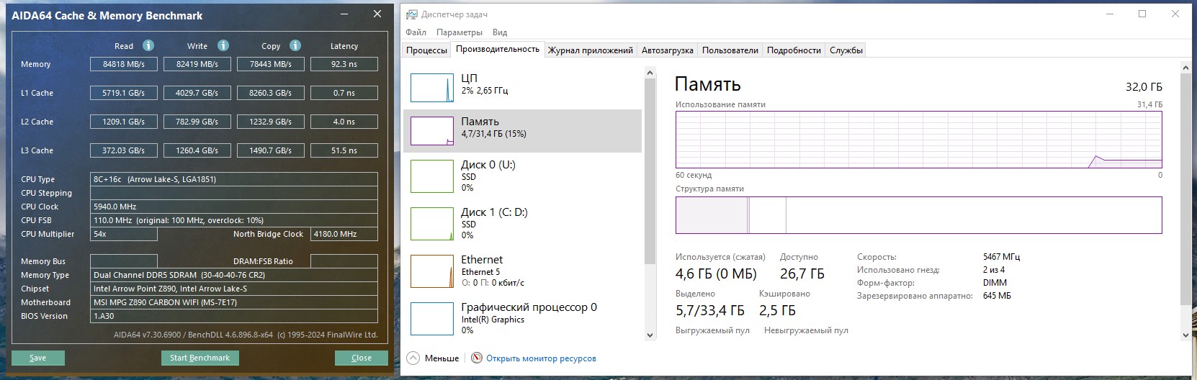The height and width of the screenshot is (380, 1197).
Task: Switch to the Автозагрузка tab
Action: click(668, 50)
